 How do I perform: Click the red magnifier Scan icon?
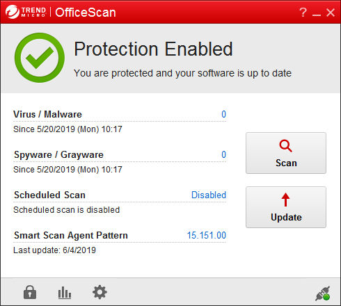(285, 146)
